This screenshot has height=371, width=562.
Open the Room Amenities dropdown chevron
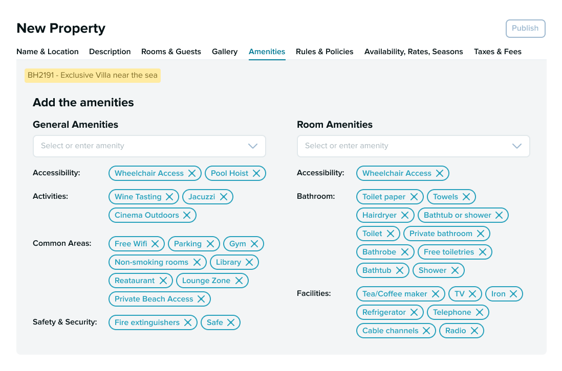pos(516,146)
